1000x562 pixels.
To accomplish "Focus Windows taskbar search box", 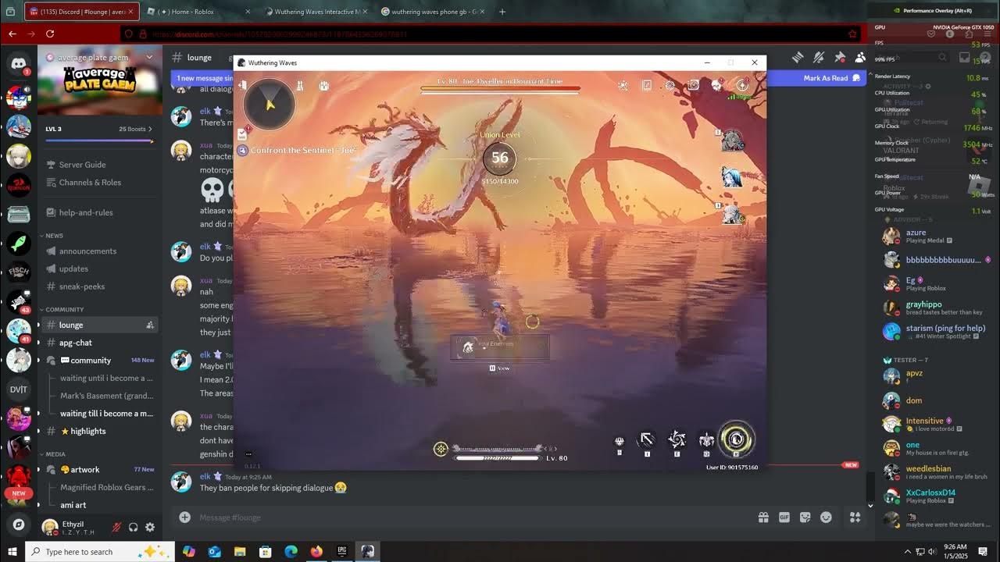I will [x=99, y=552].
